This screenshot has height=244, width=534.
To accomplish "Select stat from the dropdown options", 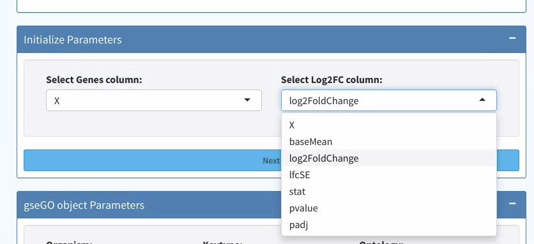I will click(x=388, y=192).
